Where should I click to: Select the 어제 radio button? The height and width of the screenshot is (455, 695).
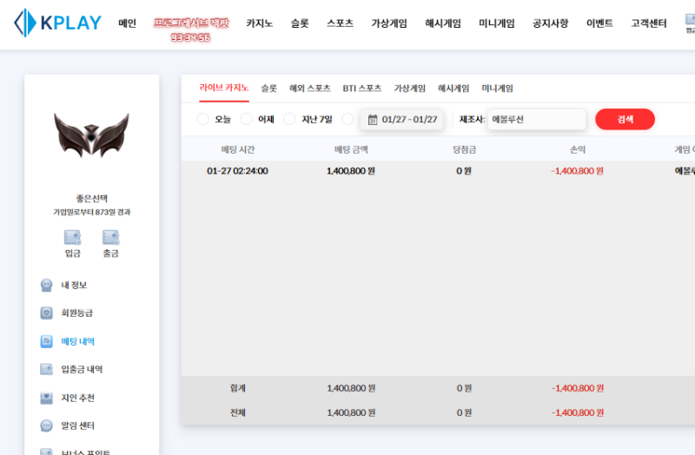pyautogui.click(x=246, y=120)
